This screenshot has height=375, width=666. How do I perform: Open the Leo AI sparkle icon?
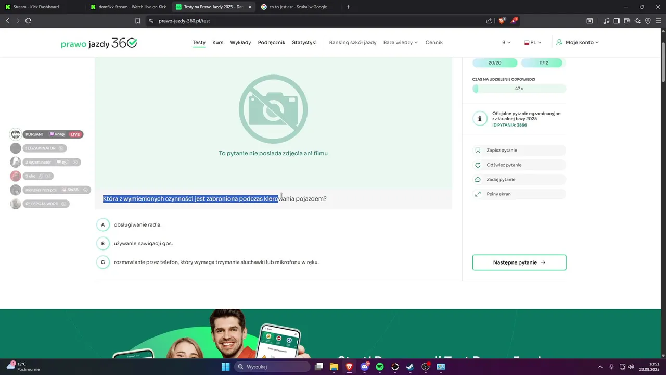[637, 21]
